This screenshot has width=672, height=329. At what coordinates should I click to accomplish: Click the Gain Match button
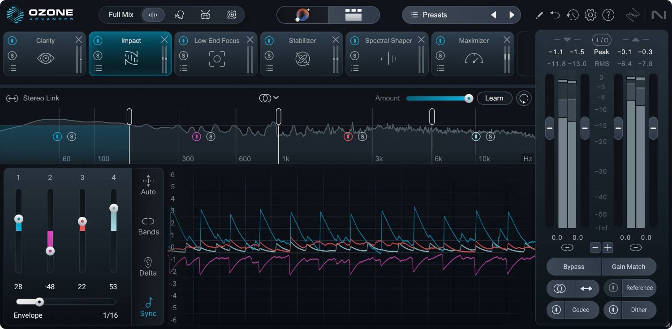pos(628,267)
